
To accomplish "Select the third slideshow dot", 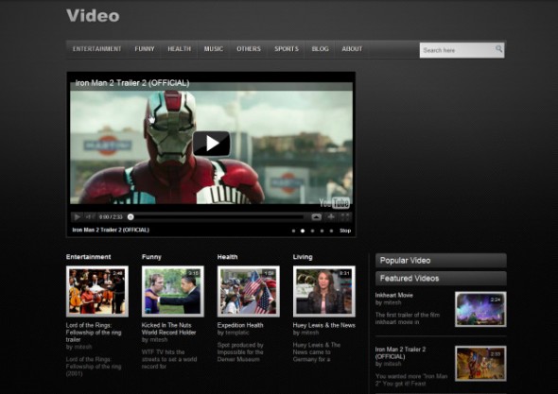I will 312,231.
